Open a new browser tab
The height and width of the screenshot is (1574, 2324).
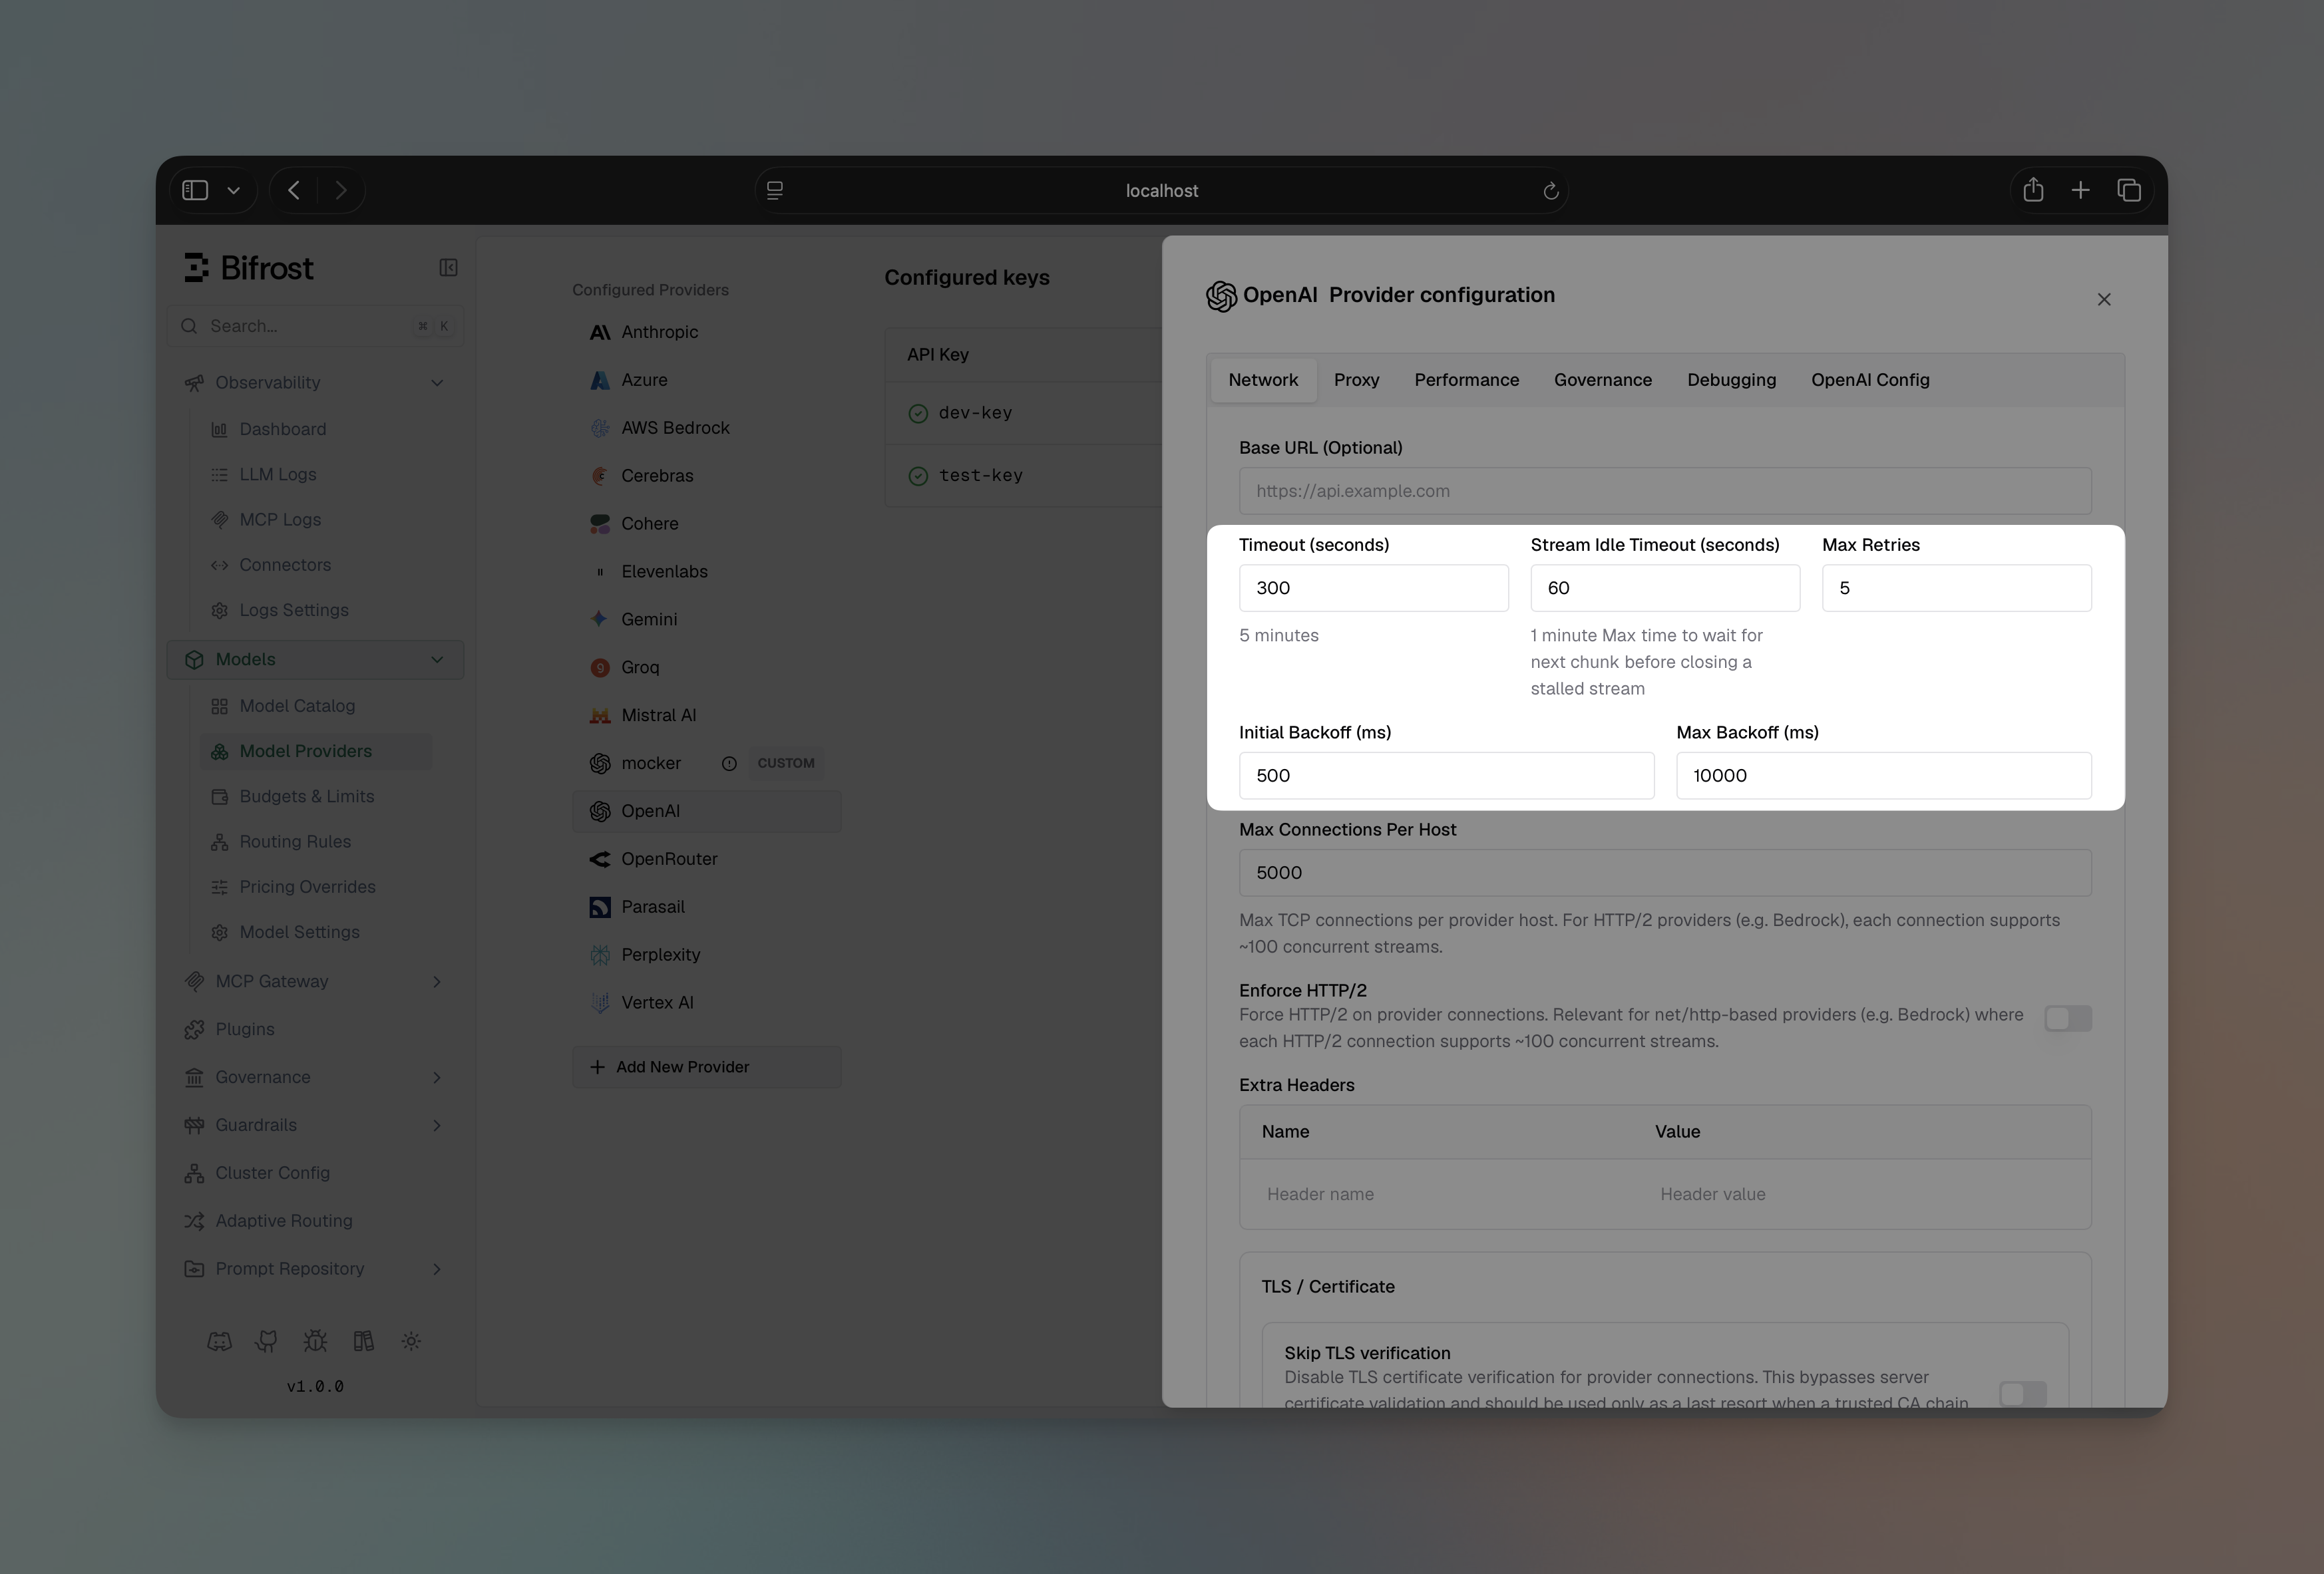pos(2081,190)
